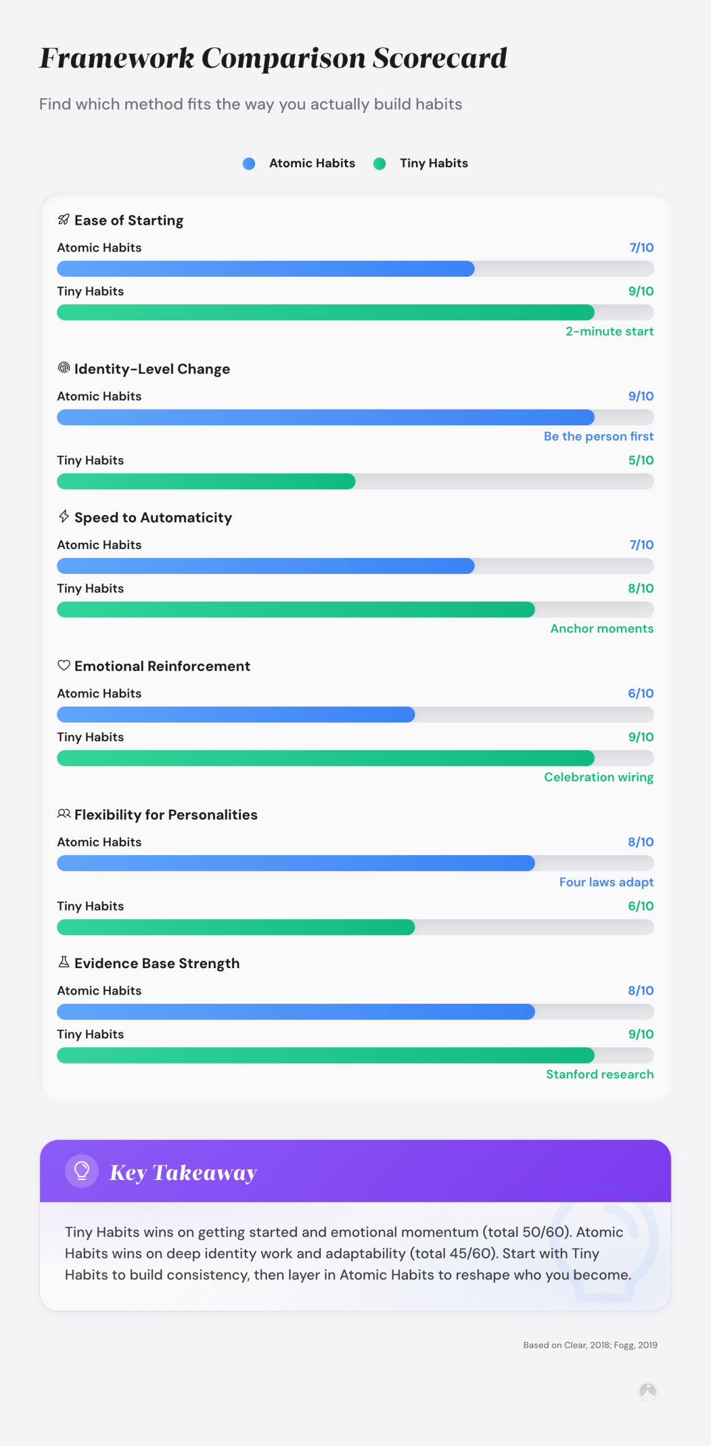The width and height of the screenshot is (711, 1446).
Task: Click the '2-minute start' label
Action: point(609,332)
